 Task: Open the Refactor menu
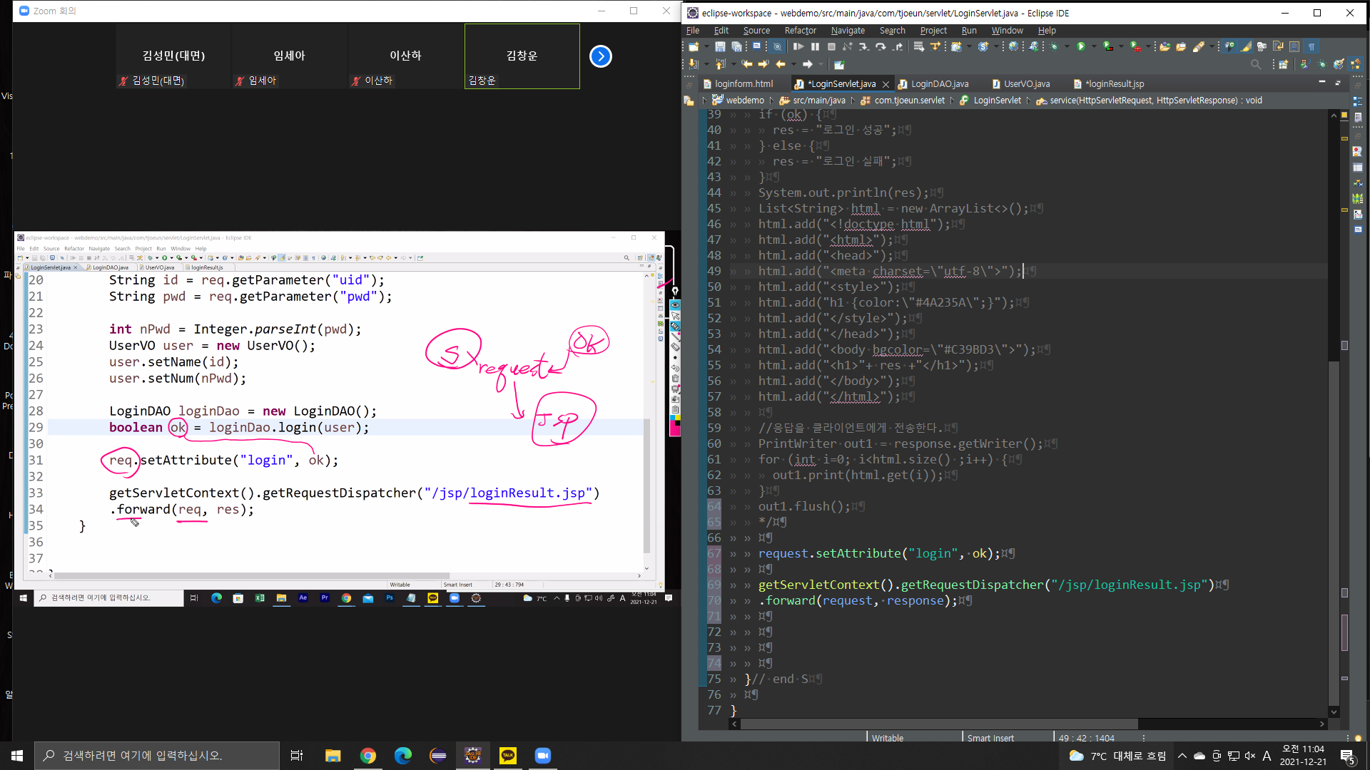click(x=800, y=31)
